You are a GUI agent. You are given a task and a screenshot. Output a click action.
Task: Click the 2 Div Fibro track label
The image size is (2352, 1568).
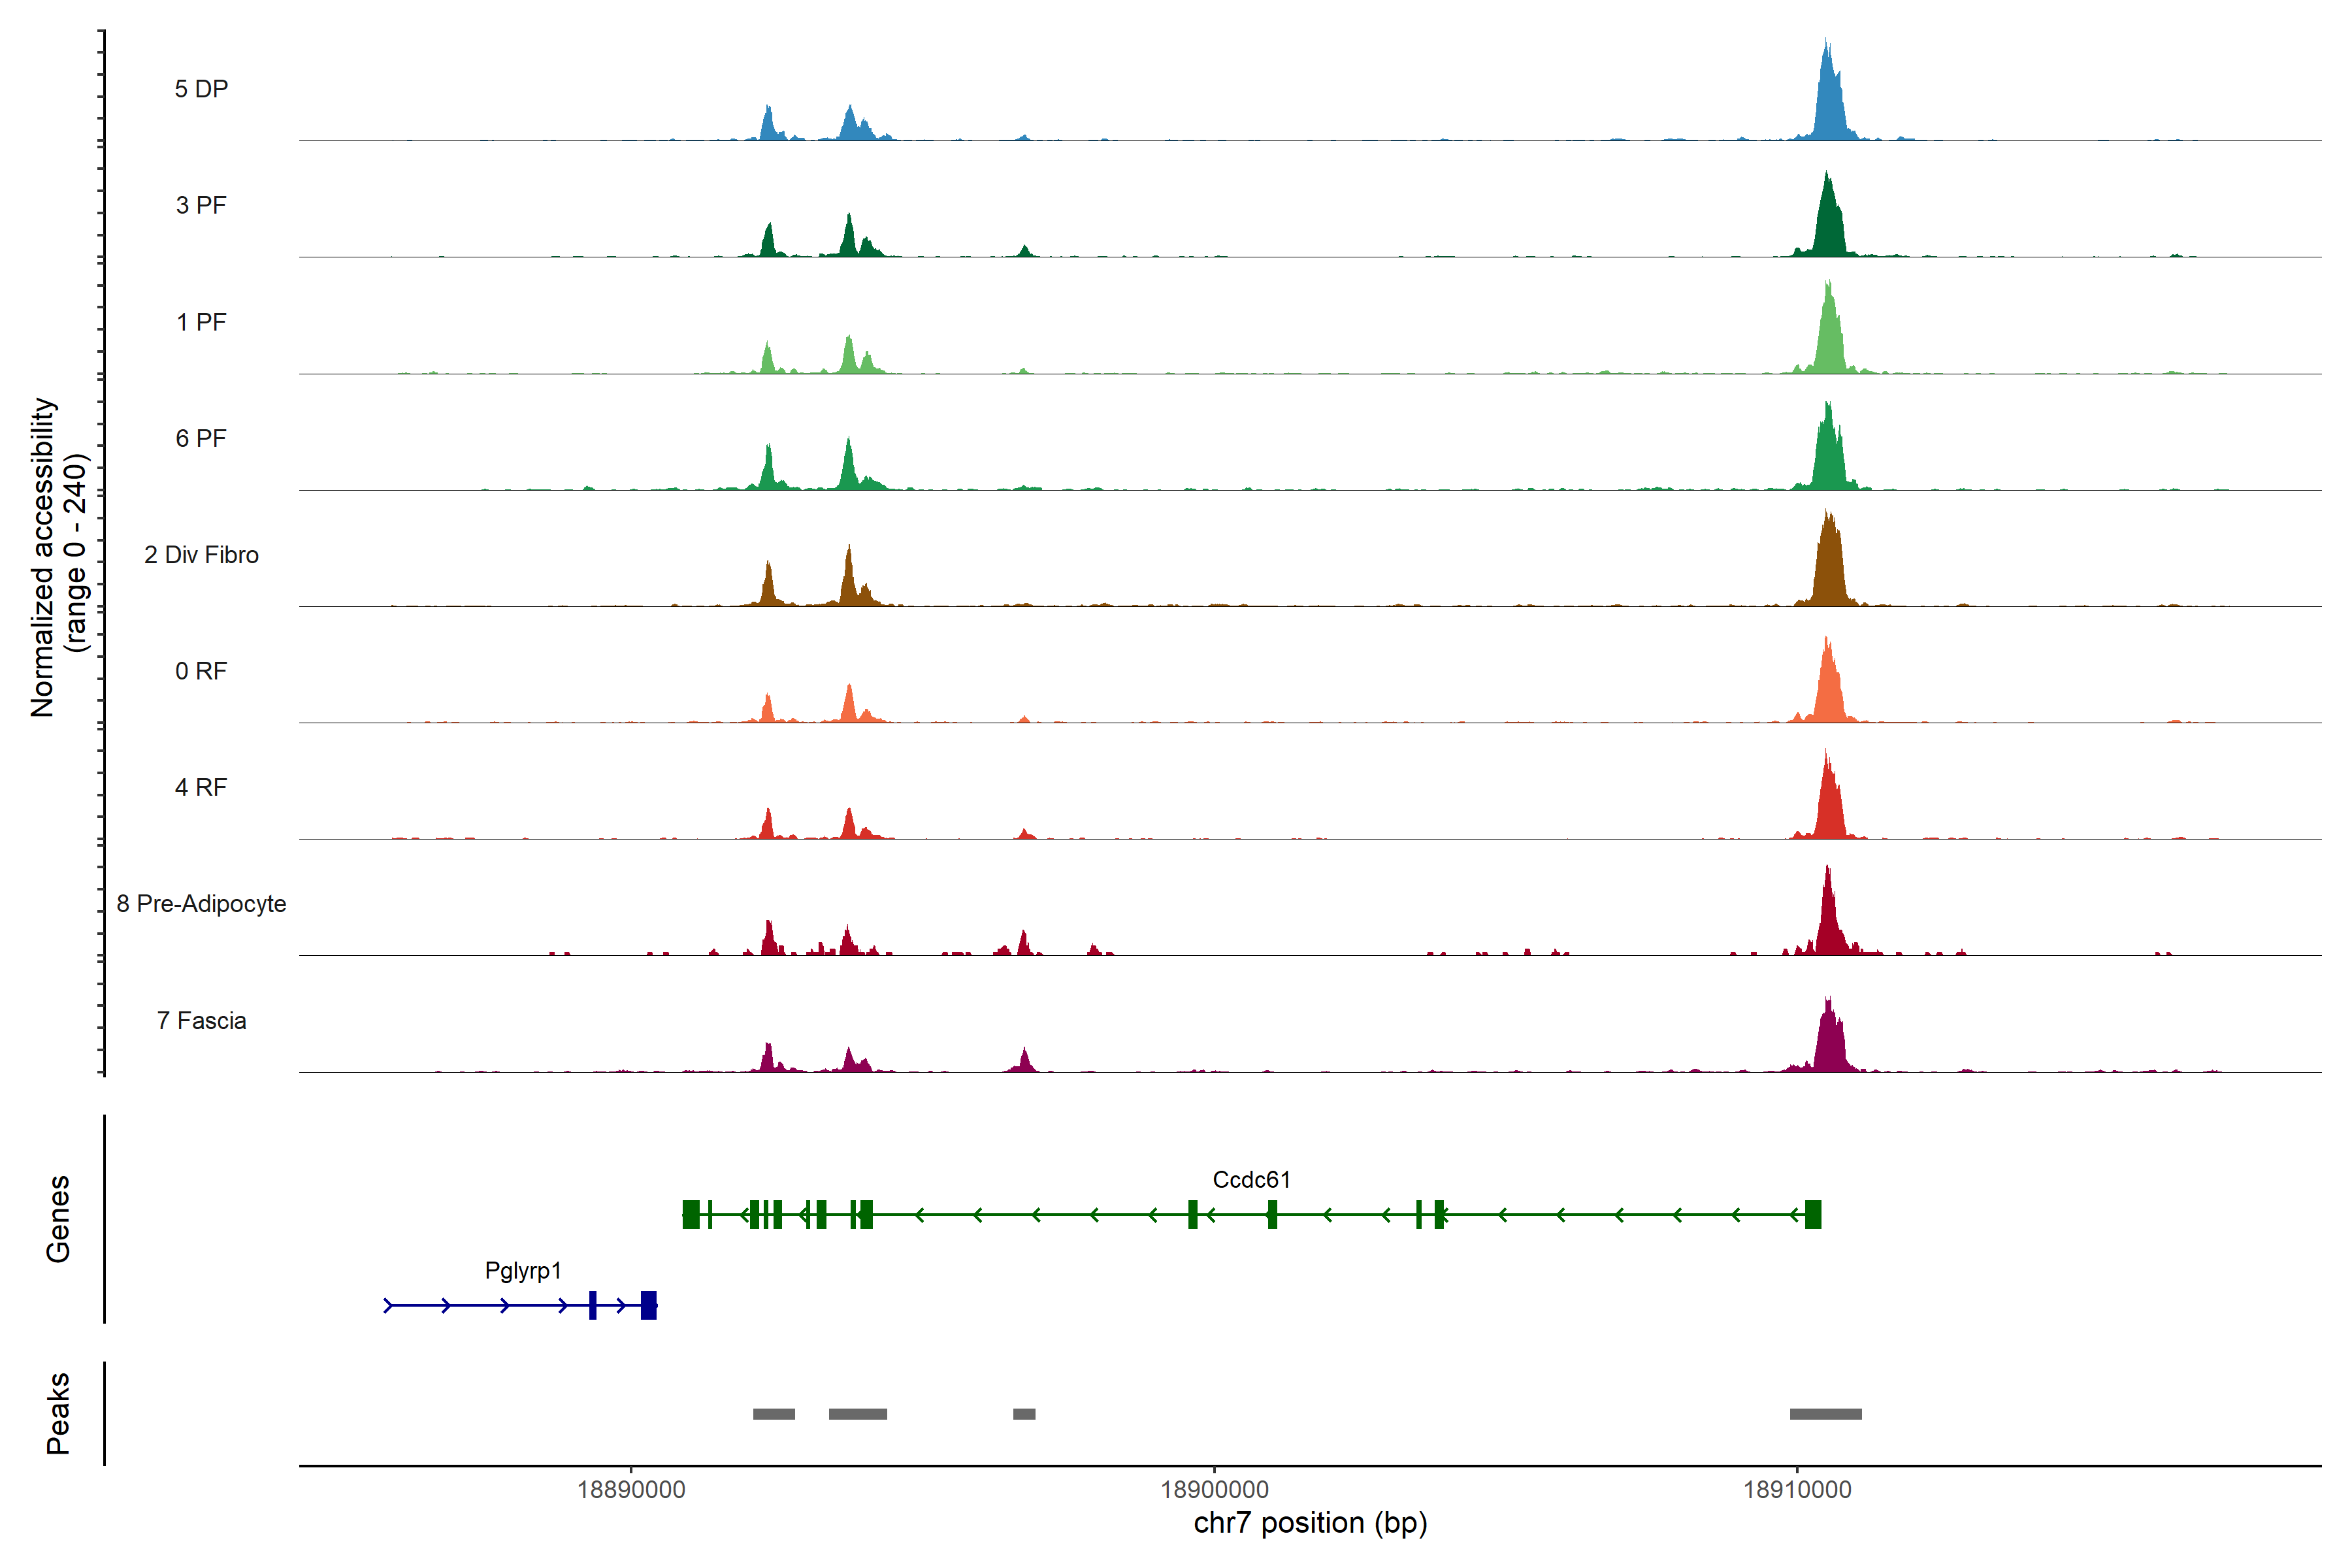coord(201,555)
